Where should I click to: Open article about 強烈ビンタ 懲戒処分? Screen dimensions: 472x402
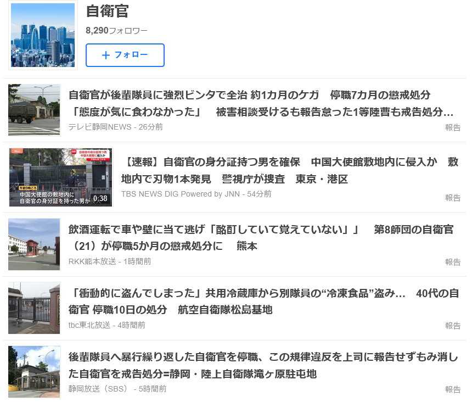[x=261, y=103]
